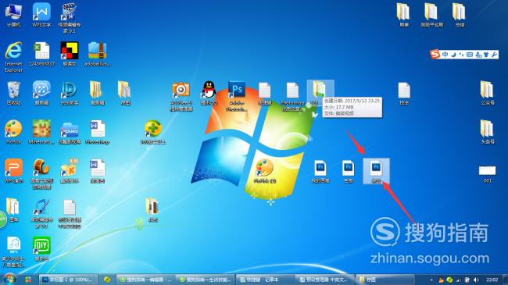Click the 360 browser taskbar icon
508x285 pixels.
(106, 280)
